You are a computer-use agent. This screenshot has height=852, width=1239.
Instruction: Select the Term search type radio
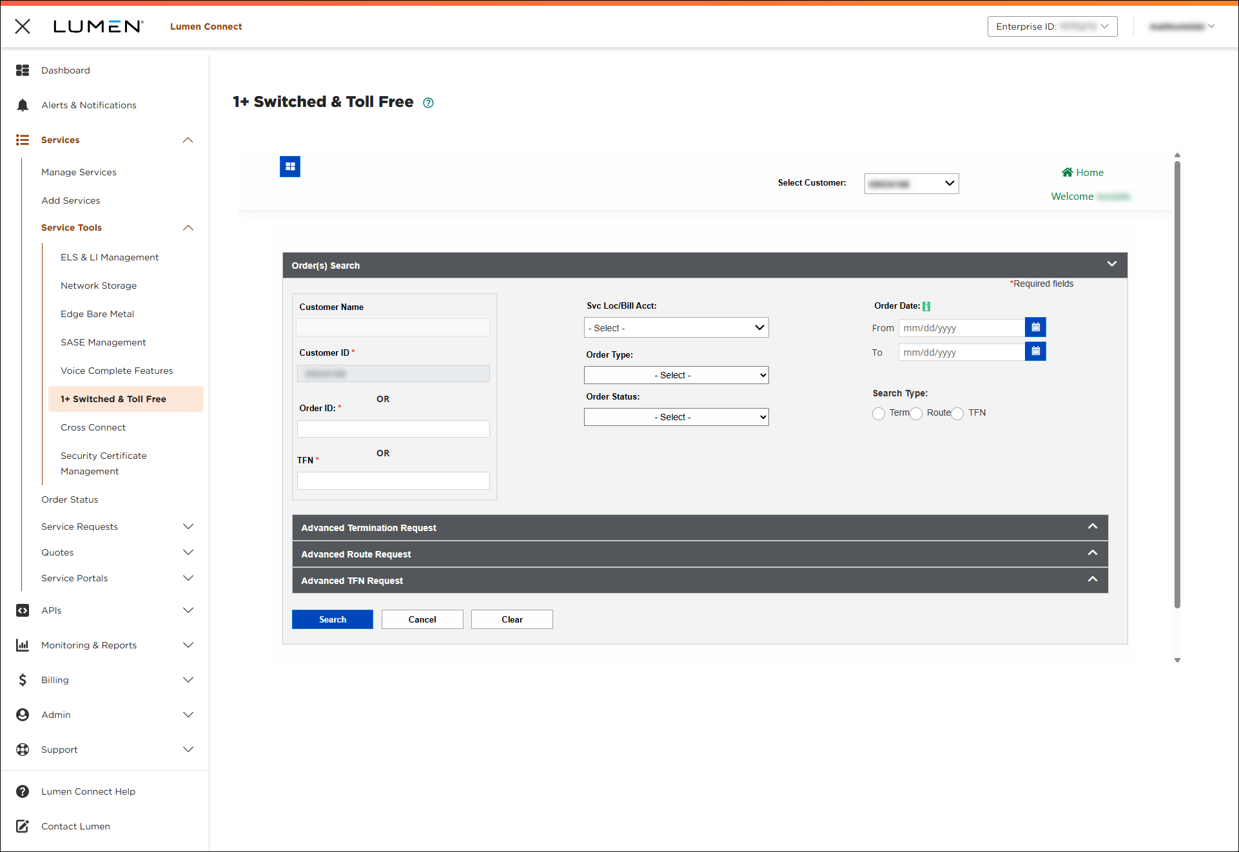[x=879, y=414]
